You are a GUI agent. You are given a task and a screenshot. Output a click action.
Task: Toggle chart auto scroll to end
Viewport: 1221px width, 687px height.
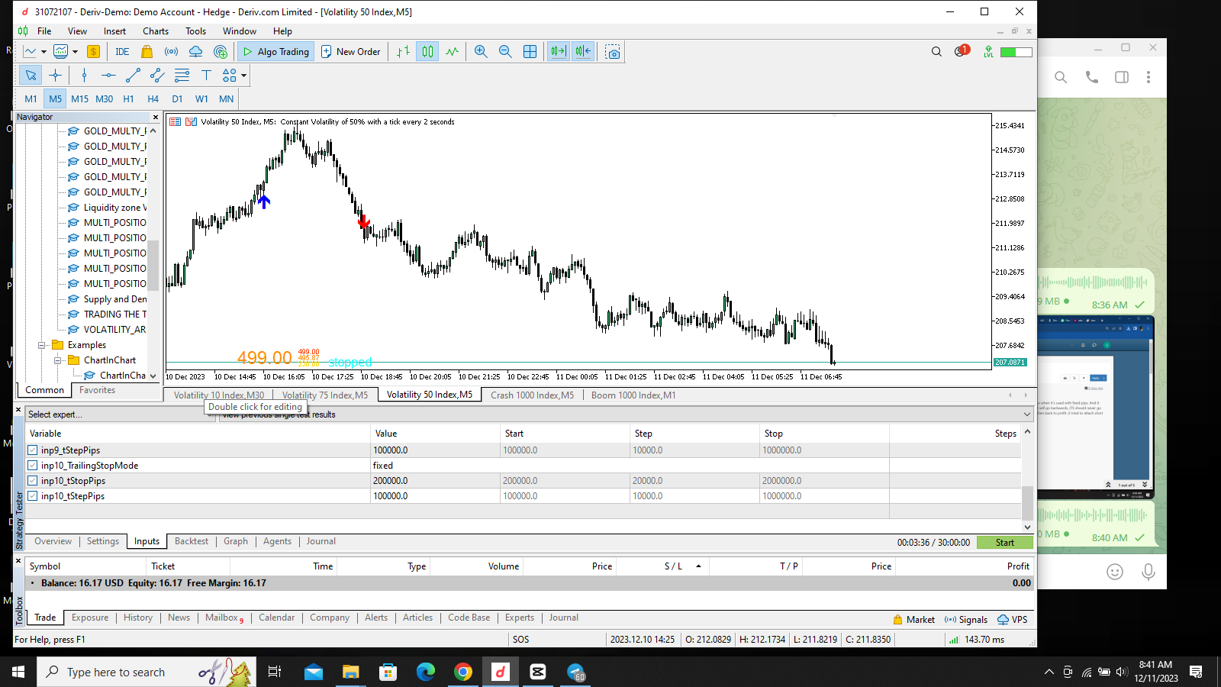[559, 52]
